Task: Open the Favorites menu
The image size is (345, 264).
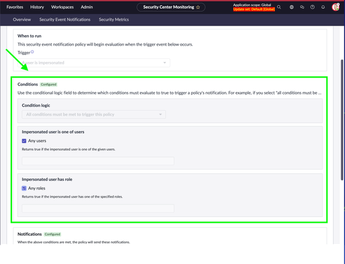Action: click(15, 7)
